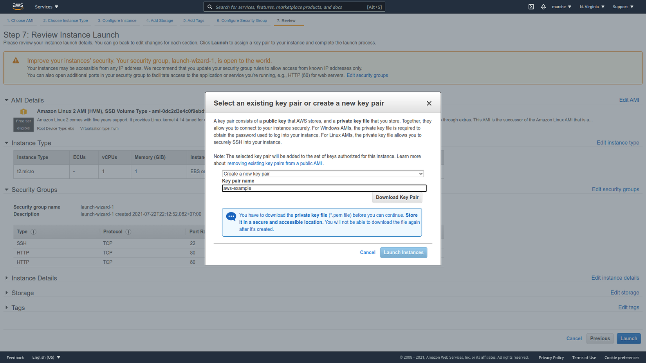
Task: Click the SSH rule type cell
Action: 22,243
